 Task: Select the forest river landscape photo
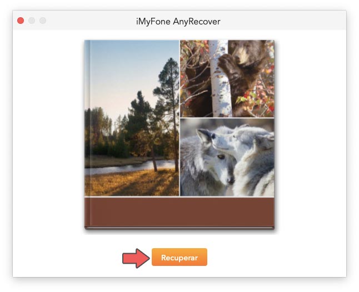pyautogui.click(x=132, y=118)
